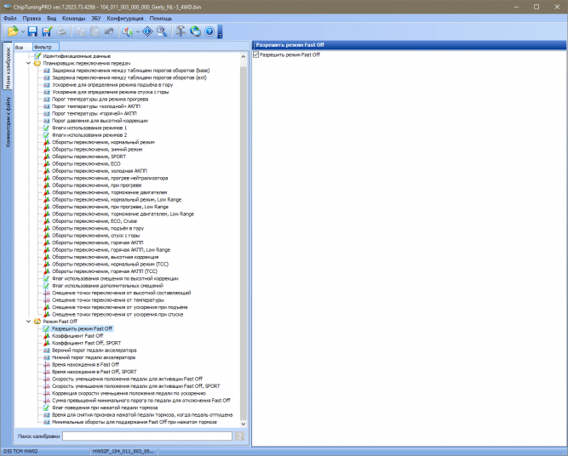Select Флаг поведения при нажатой педали тормоза
The image size is (568, 456).
pyautogui.click(x=105, y=408)
